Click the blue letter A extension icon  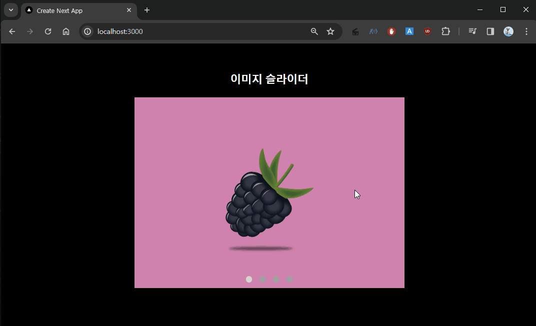[409, 31]
